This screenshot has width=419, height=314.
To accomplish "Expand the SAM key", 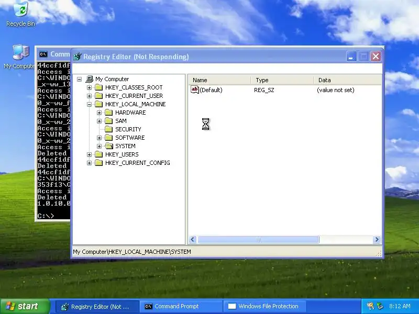I will point(99,121).
